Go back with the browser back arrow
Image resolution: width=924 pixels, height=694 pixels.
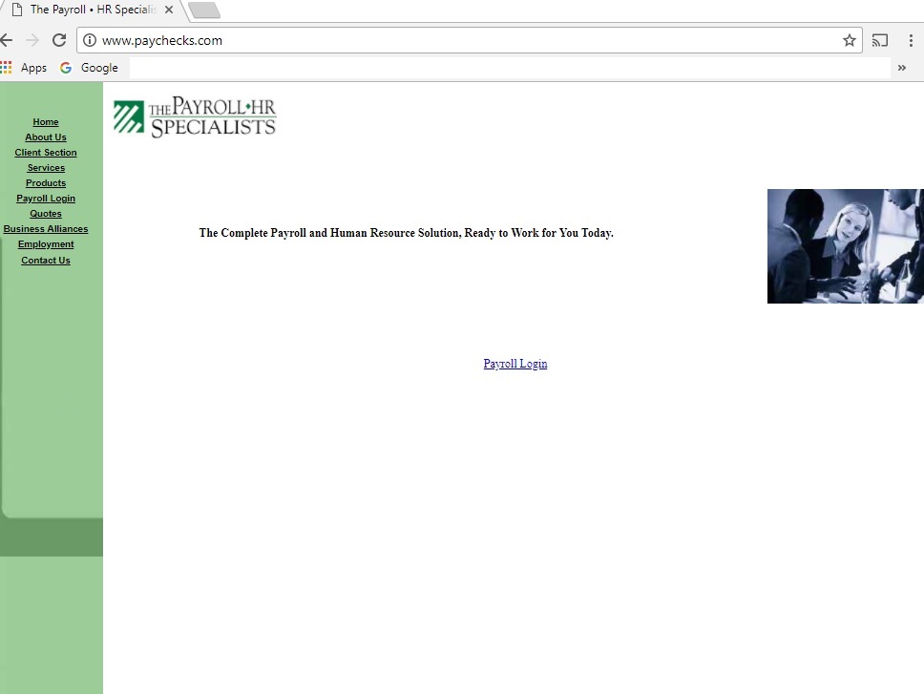tap(6, 40)
